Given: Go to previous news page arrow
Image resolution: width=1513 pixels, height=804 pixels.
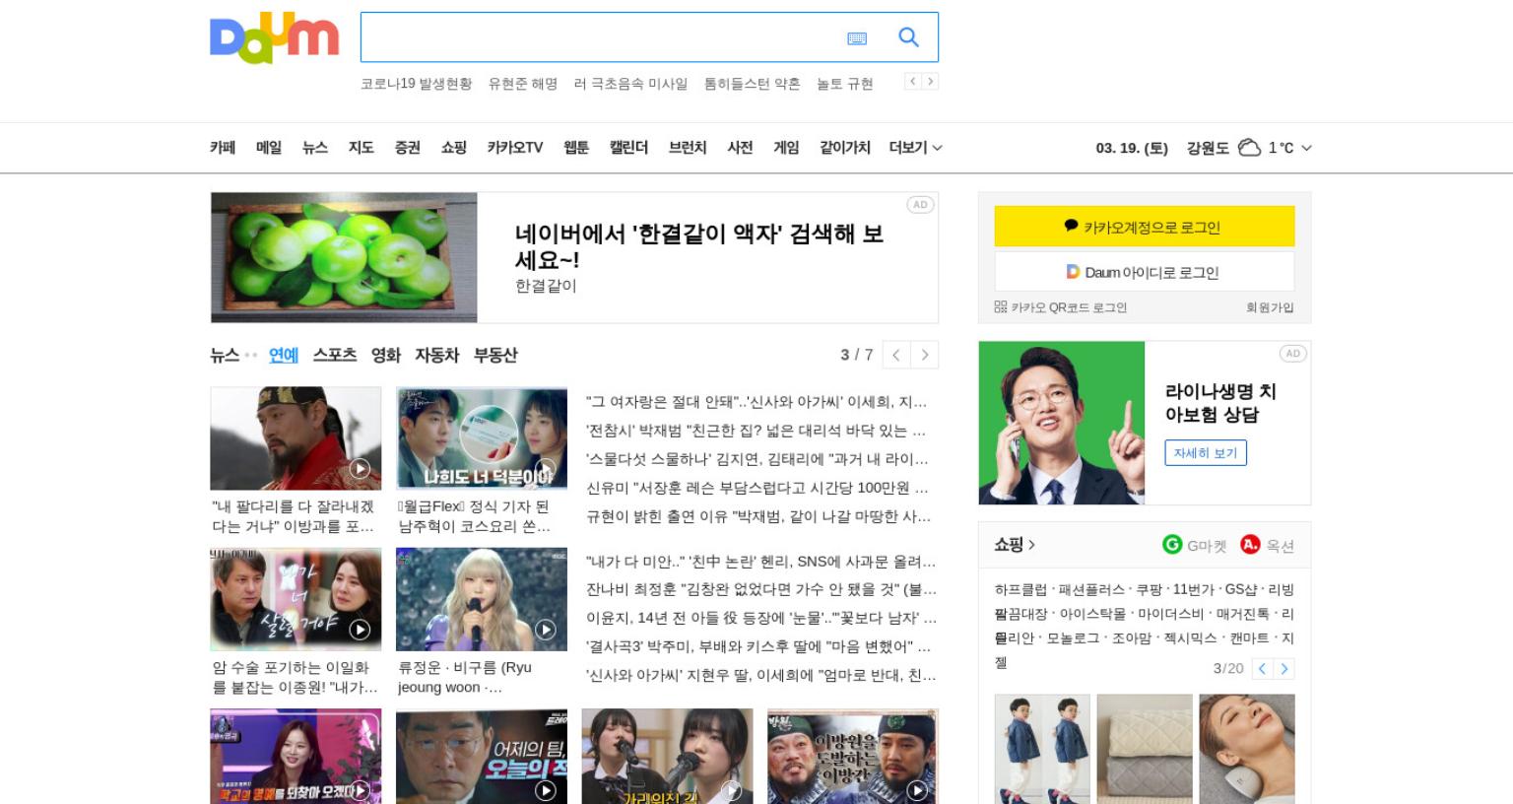Looking at the screenshot, I should point(896,355).
